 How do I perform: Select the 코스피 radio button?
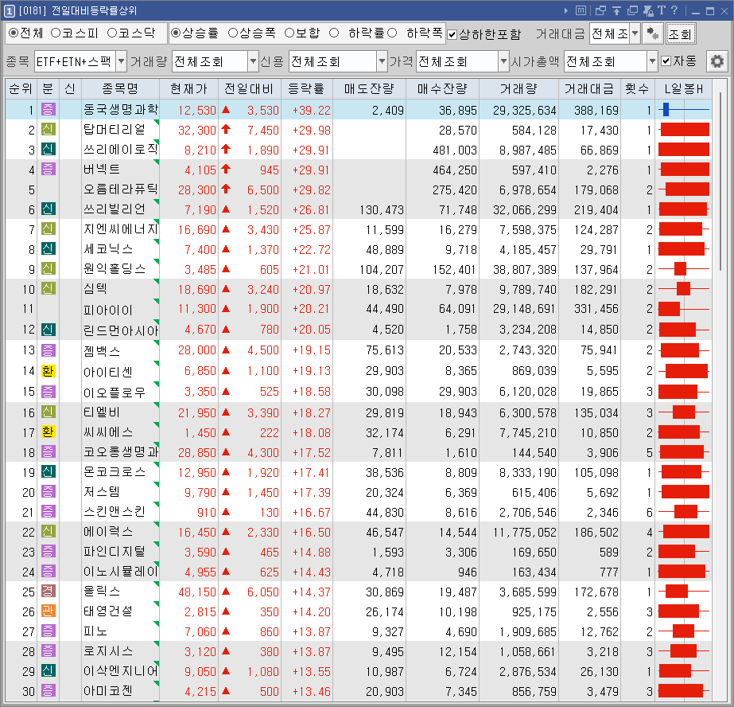56,33
